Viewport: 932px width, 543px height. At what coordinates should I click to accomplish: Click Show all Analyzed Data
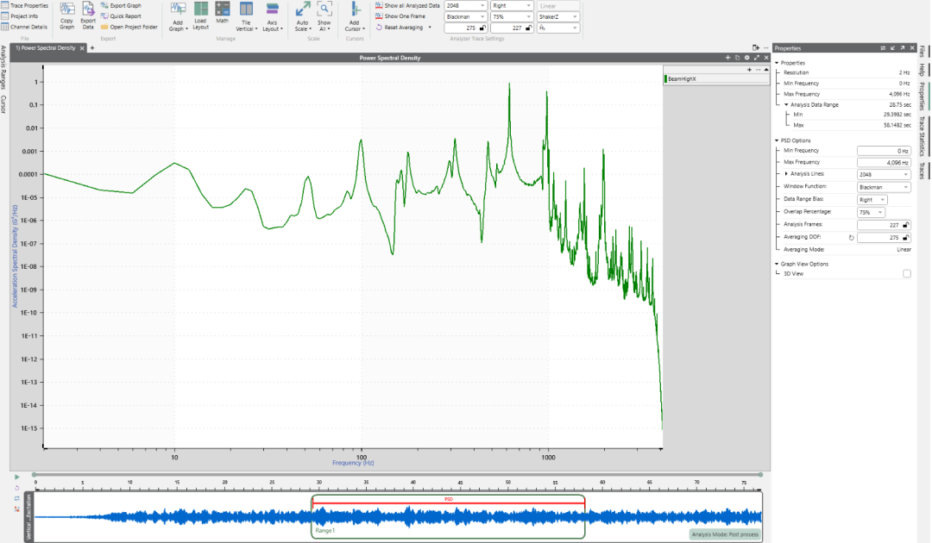coord(407,5)
